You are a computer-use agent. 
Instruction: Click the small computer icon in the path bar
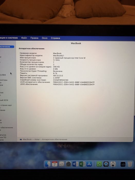[21, 139]
